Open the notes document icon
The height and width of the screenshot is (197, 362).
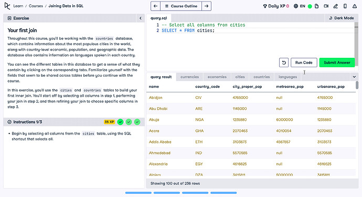(317, 6)
